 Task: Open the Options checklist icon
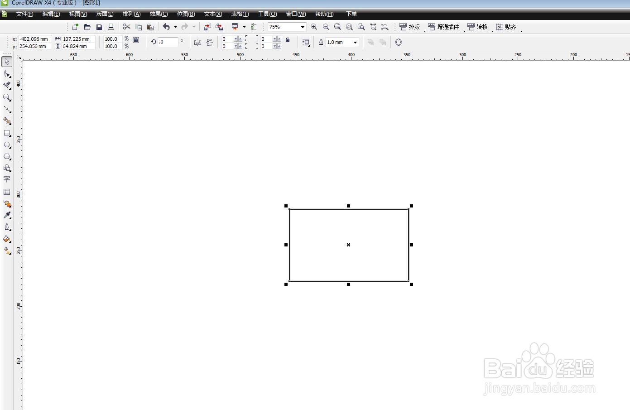click(254, 27)
